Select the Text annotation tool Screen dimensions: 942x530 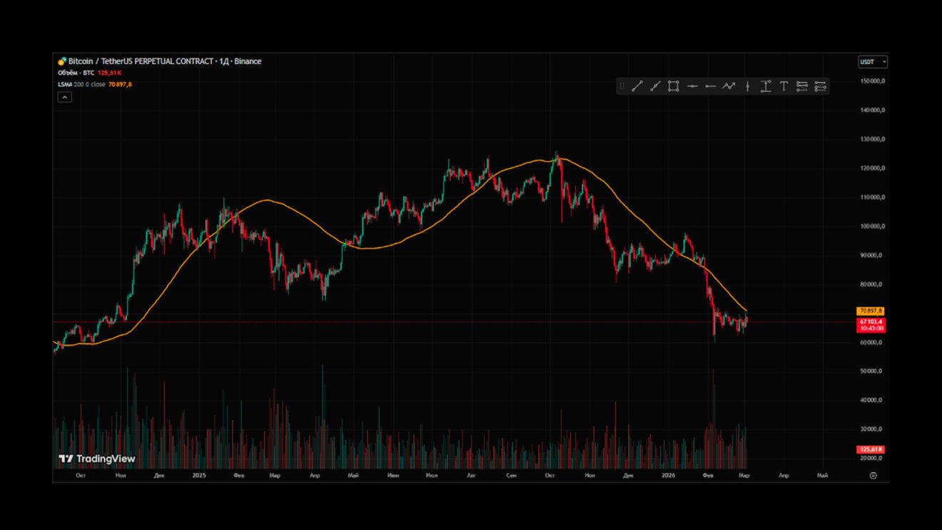pyautogui.click(x=784, y=86)
